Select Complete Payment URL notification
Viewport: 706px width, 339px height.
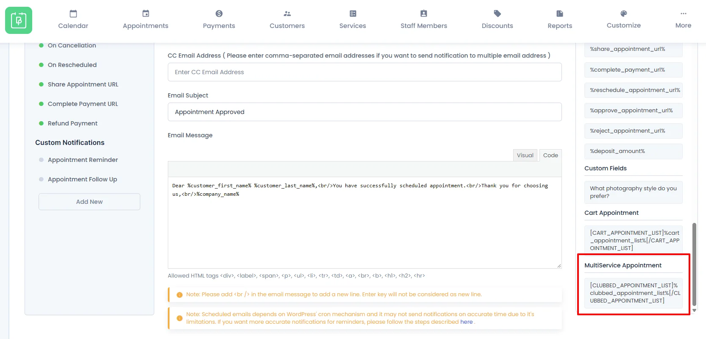pos(83,104)
